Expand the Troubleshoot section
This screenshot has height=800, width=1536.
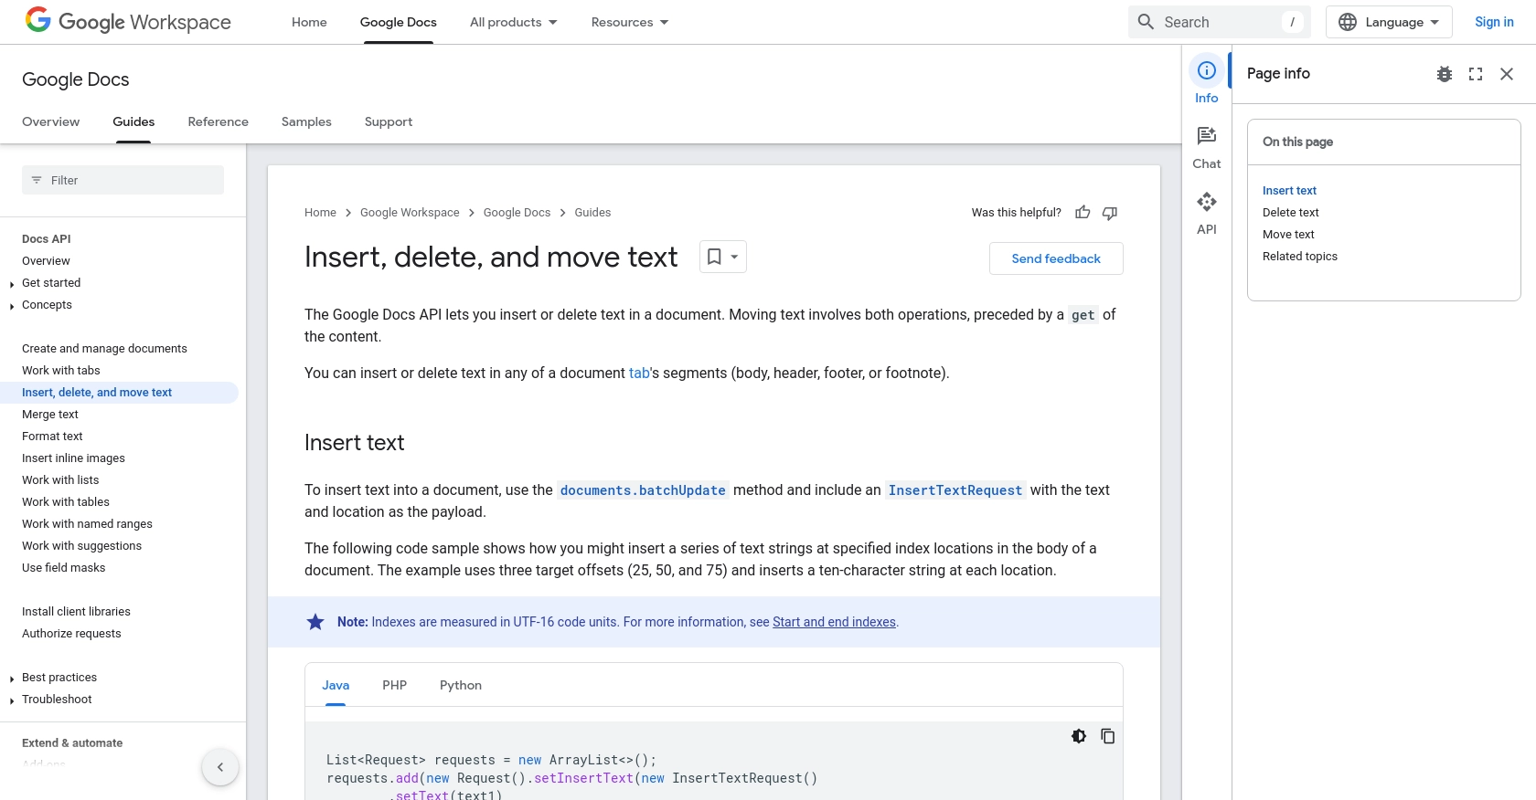pos(12,700)
